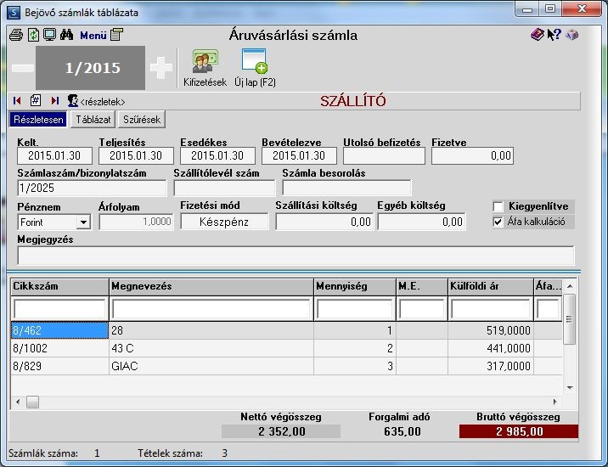
Task: Click the printer icon in the toolbar
Action: tap(16, 35)
